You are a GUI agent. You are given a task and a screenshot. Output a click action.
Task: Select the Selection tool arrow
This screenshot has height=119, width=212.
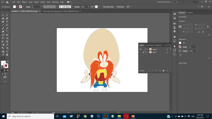click(3, 15)
